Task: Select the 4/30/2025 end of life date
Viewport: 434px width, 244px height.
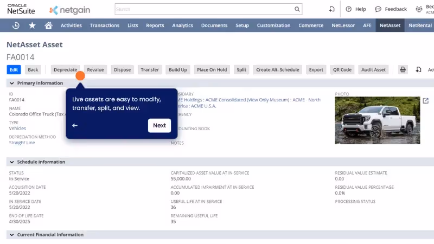Action: pyautogui.click(x=20, y=222)
